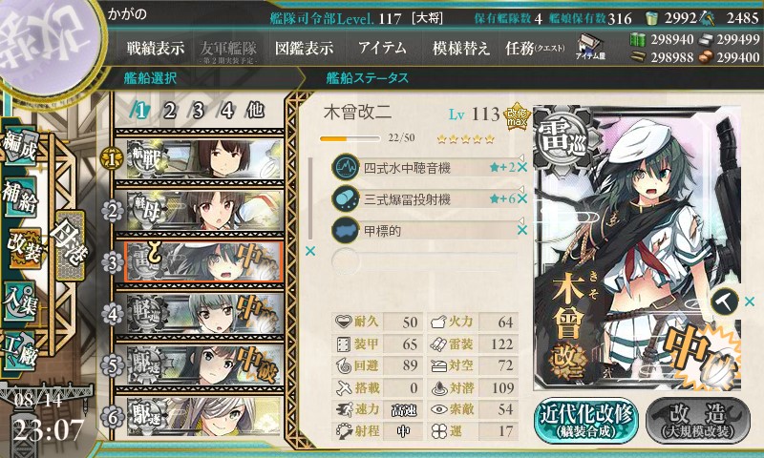Open the 図鑑表示 encyclopedia menu
The width and height of the screenshot is (764, 458).
point(304,48)
